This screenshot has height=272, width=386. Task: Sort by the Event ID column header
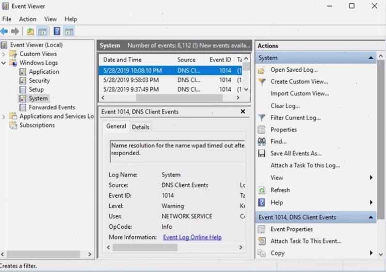point(219,60)
